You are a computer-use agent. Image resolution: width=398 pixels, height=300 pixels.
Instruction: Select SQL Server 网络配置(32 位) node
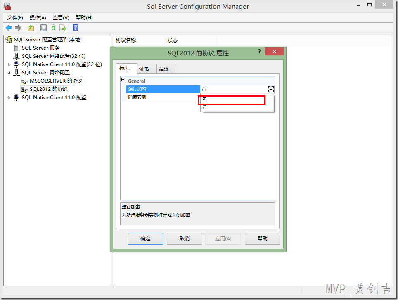pyautogui.click(x=54, y=56)
